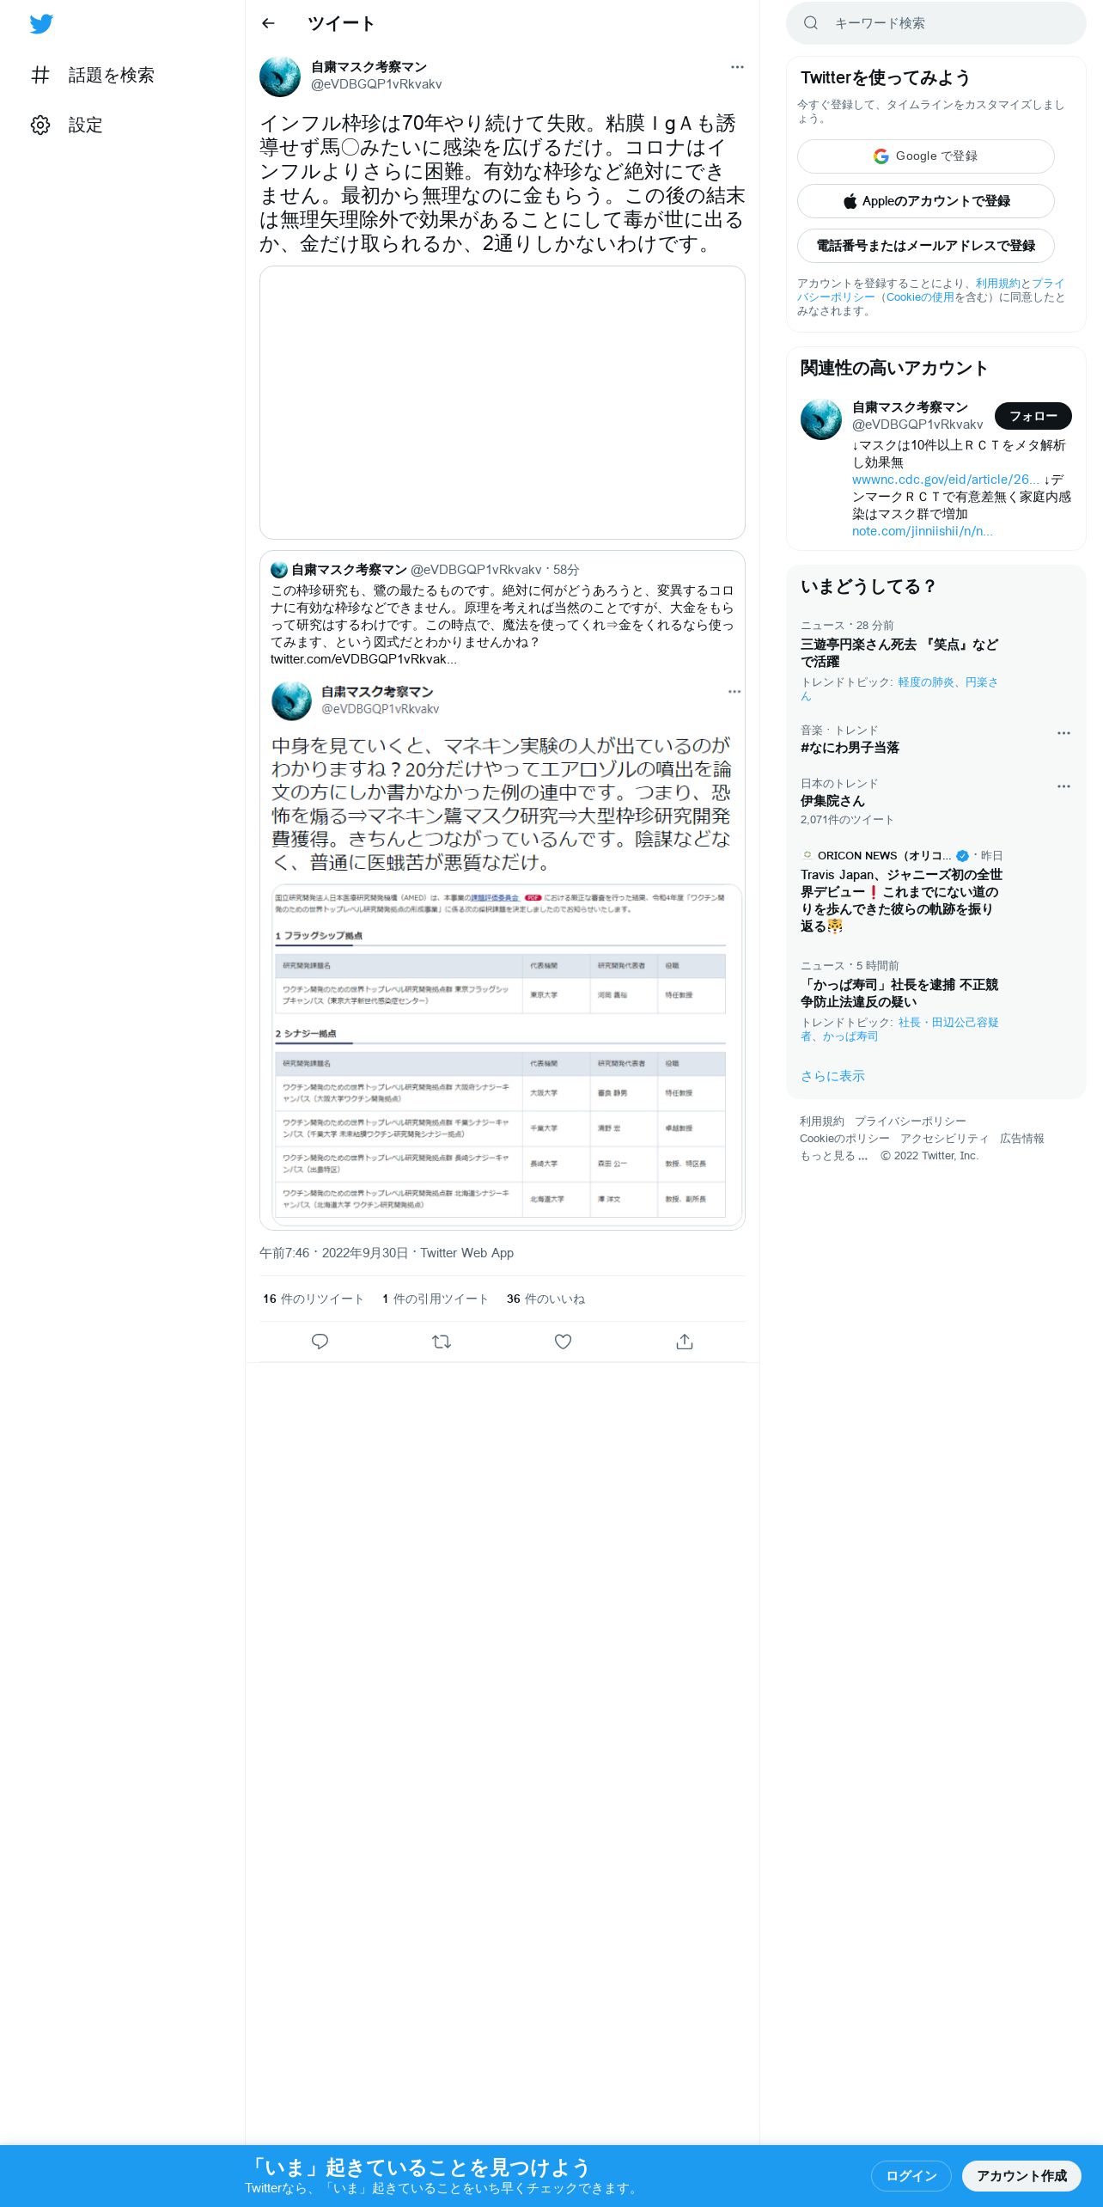Share the tweet with share icon
This screenshot has height=2207, width=1103.
(x=685, y=1342)
